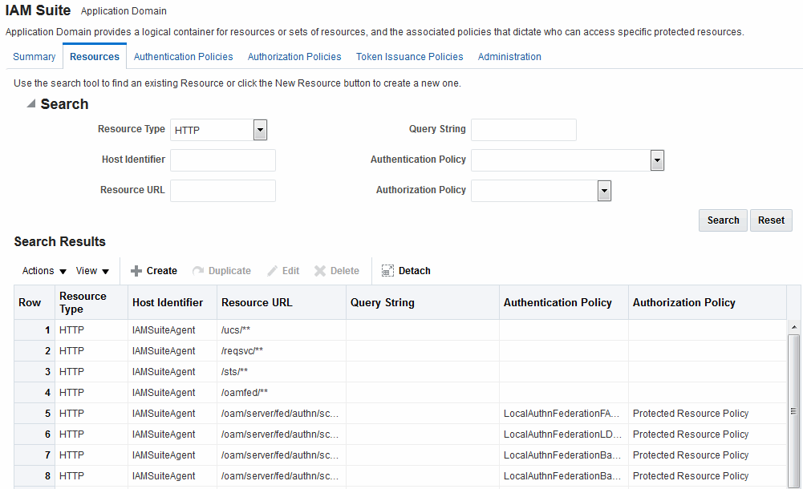This screenshot has height=489, width=803.
Task: Go to Token Issuance Policies tab
Action: [410, 57]
